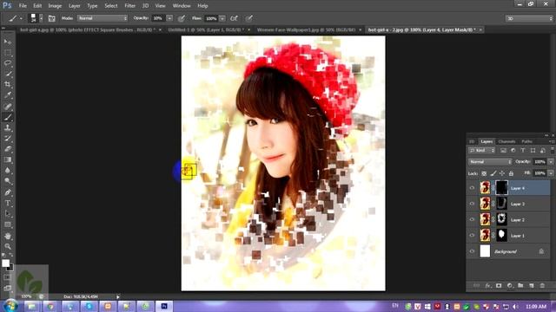Add layer mask from Layers panel bottom
Image resolution: width=556 pixels, height=312 pixels.
[x=499, y=285]
